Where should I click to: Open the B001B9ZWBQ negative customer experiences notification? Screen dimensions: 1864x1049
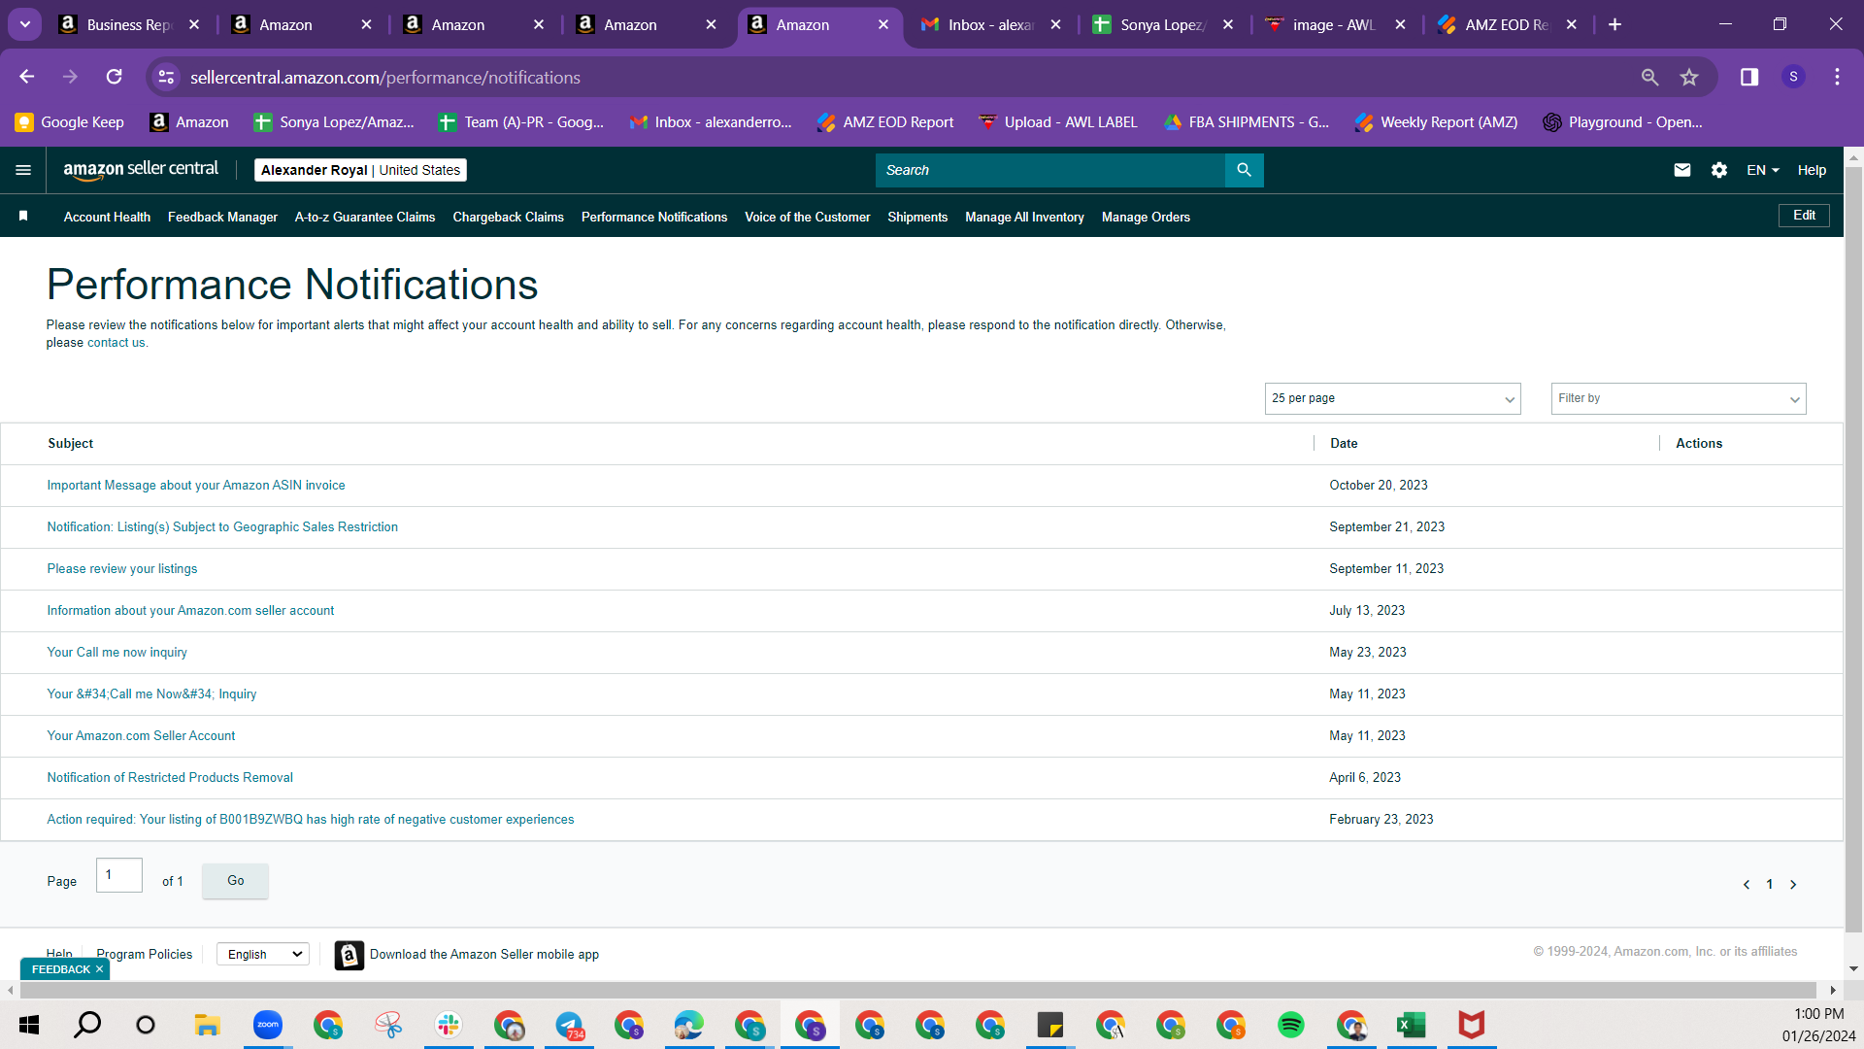311,820
